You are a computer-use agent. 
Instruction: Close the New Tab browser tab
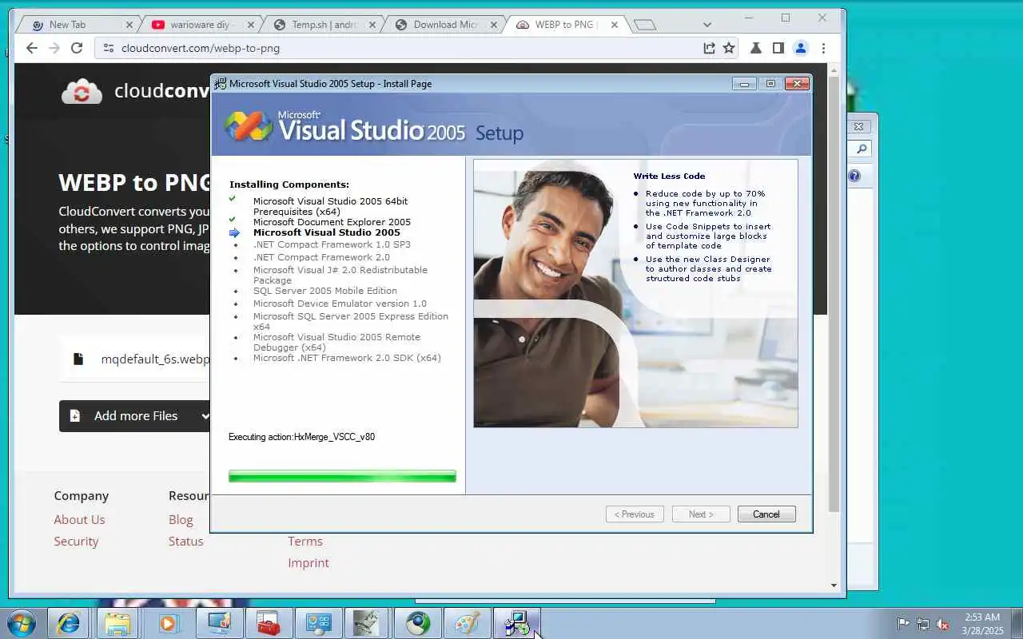click(x=129, y=25)
